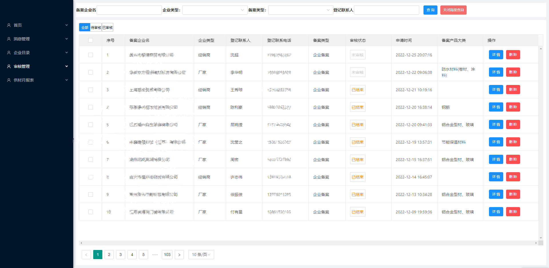The width and height of the screenshot is (549, 268).
Task: Click the user icon next to 首页
Action: tap(9, 25)
